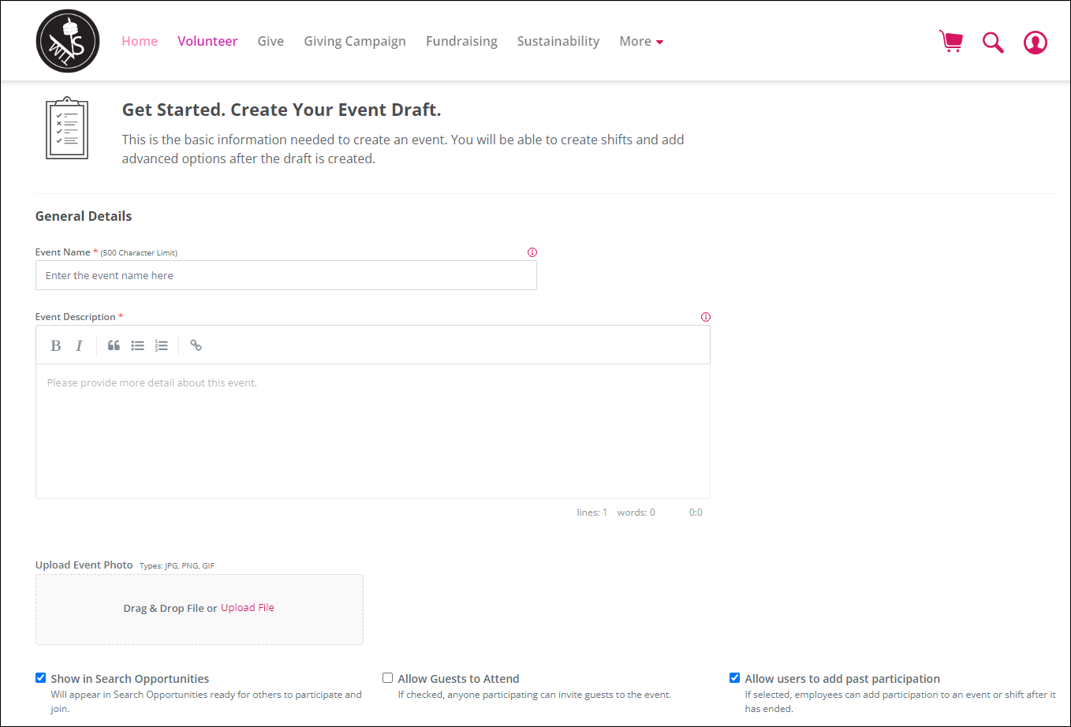Click info icon beside Event Name
Viewport: 1071px width, 727px height.
point(532,252)
